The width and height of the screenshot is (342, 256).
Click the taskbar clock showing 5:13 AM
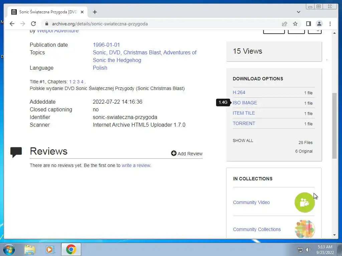click(x=325, y=250)
